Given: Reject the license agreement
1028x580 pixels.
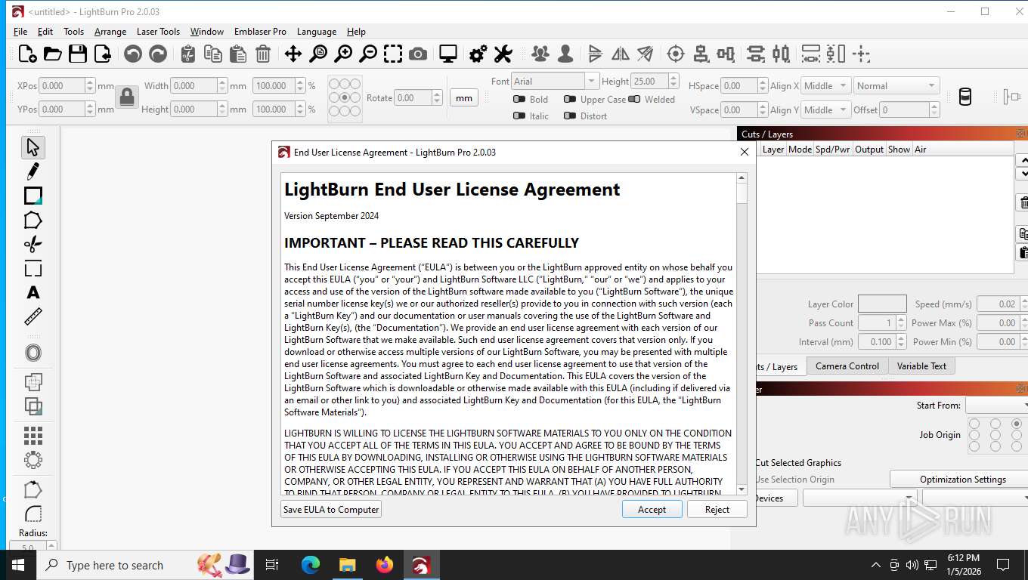Looking at the screenshot, I should pyautogui.click(x=717, y=509).
